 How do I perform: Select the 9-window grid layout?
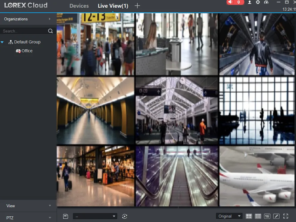pos(258,216)
